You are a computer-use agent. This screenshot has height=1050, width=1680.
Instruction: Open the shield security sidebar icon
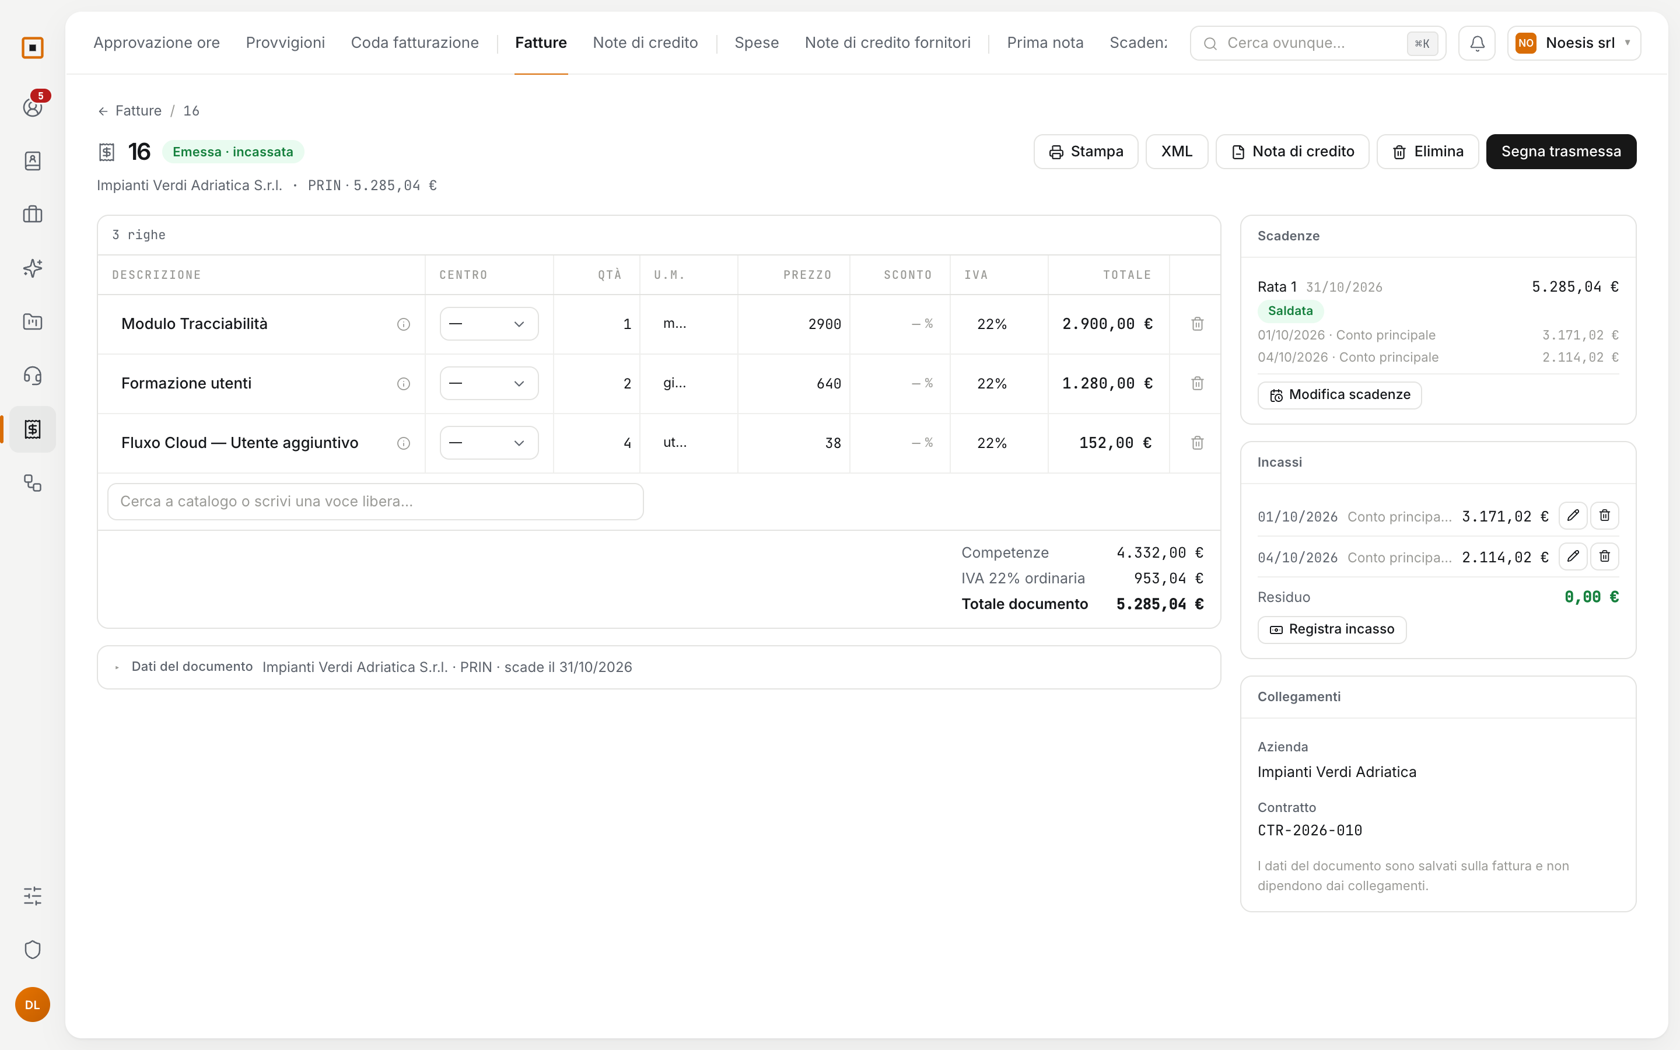[x=33, y=949]
